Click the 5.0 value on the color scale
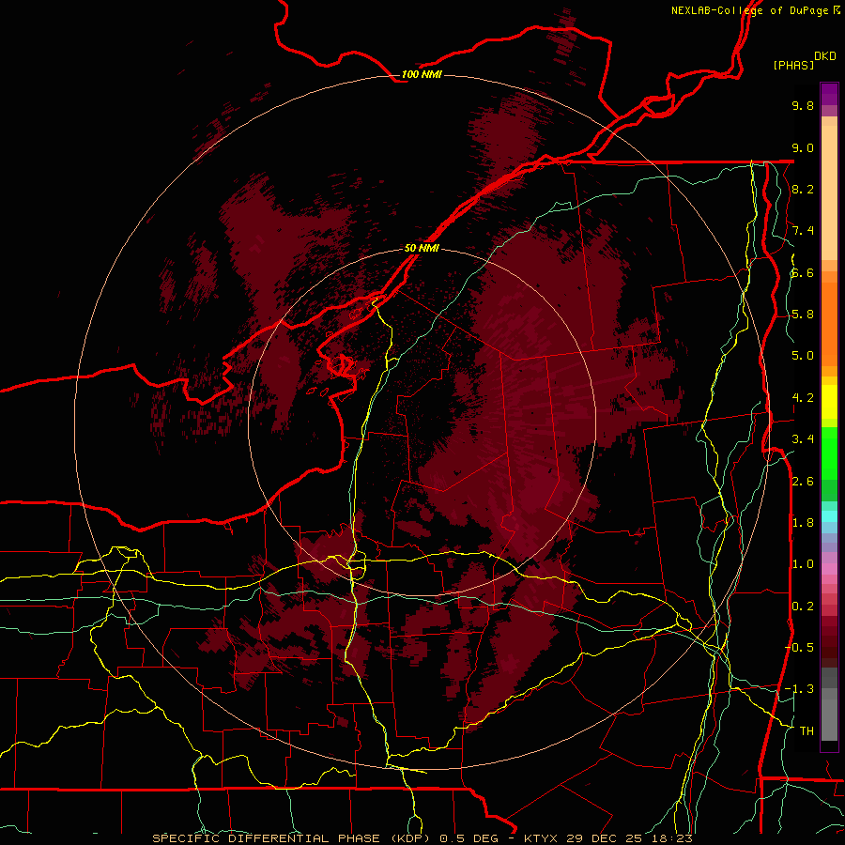The width and height of the screenshot is (845, 845). [803, 356]
